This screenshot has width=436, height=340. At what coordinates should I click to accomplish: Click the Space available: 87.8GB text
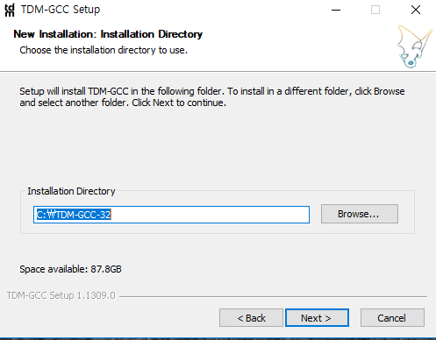coord(70,269)
